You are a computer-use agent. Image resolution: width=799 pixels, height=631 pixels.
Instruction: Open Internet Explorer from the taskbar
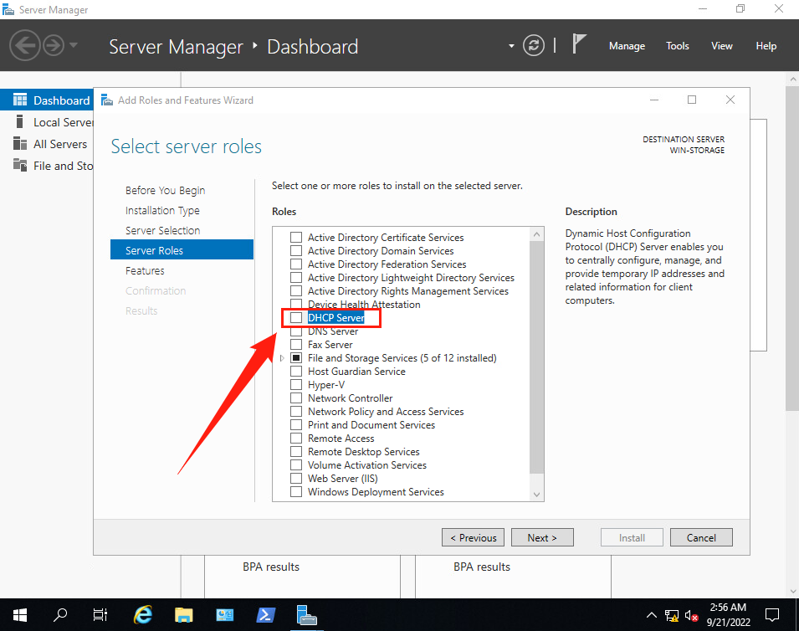pyautogui.click(x=143, y=615)
